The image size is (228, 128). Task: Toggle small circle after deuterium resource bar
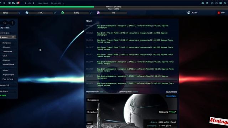(90, 13)
